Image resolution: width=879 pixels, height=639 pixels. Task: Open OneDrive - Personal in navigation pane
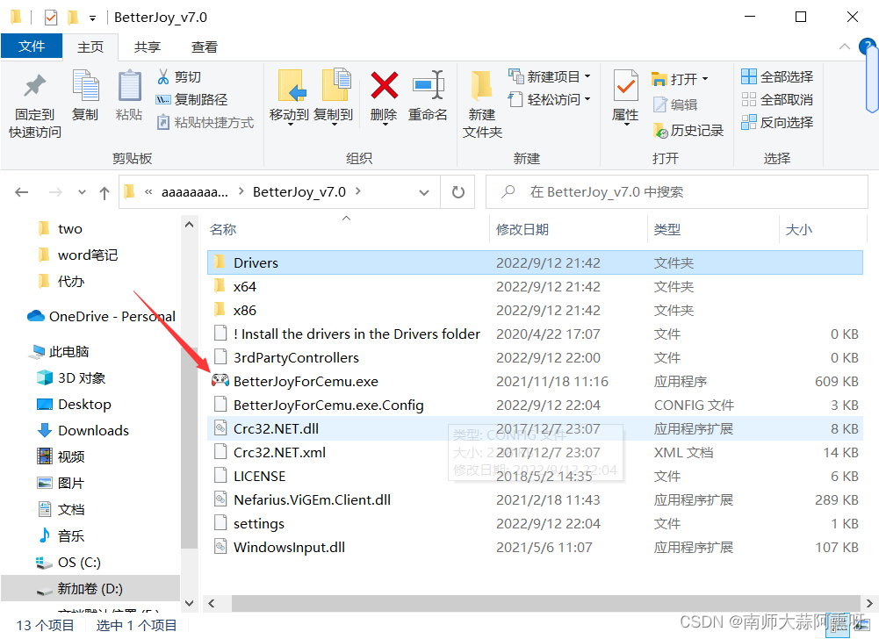(x=102, y=316)
